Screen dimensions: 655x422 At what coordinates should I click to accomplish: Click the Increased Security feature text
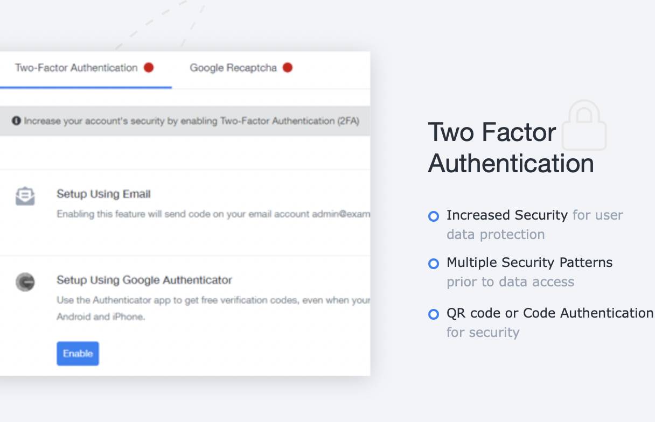(x=507, y=215)
